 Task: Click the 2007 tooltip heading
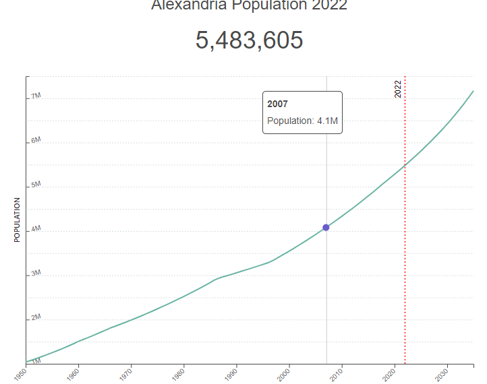coord(277,104)
